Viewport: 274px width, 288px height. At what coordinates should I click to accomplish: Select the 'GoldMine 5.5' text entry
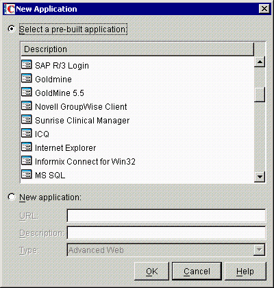click(60, 93)
